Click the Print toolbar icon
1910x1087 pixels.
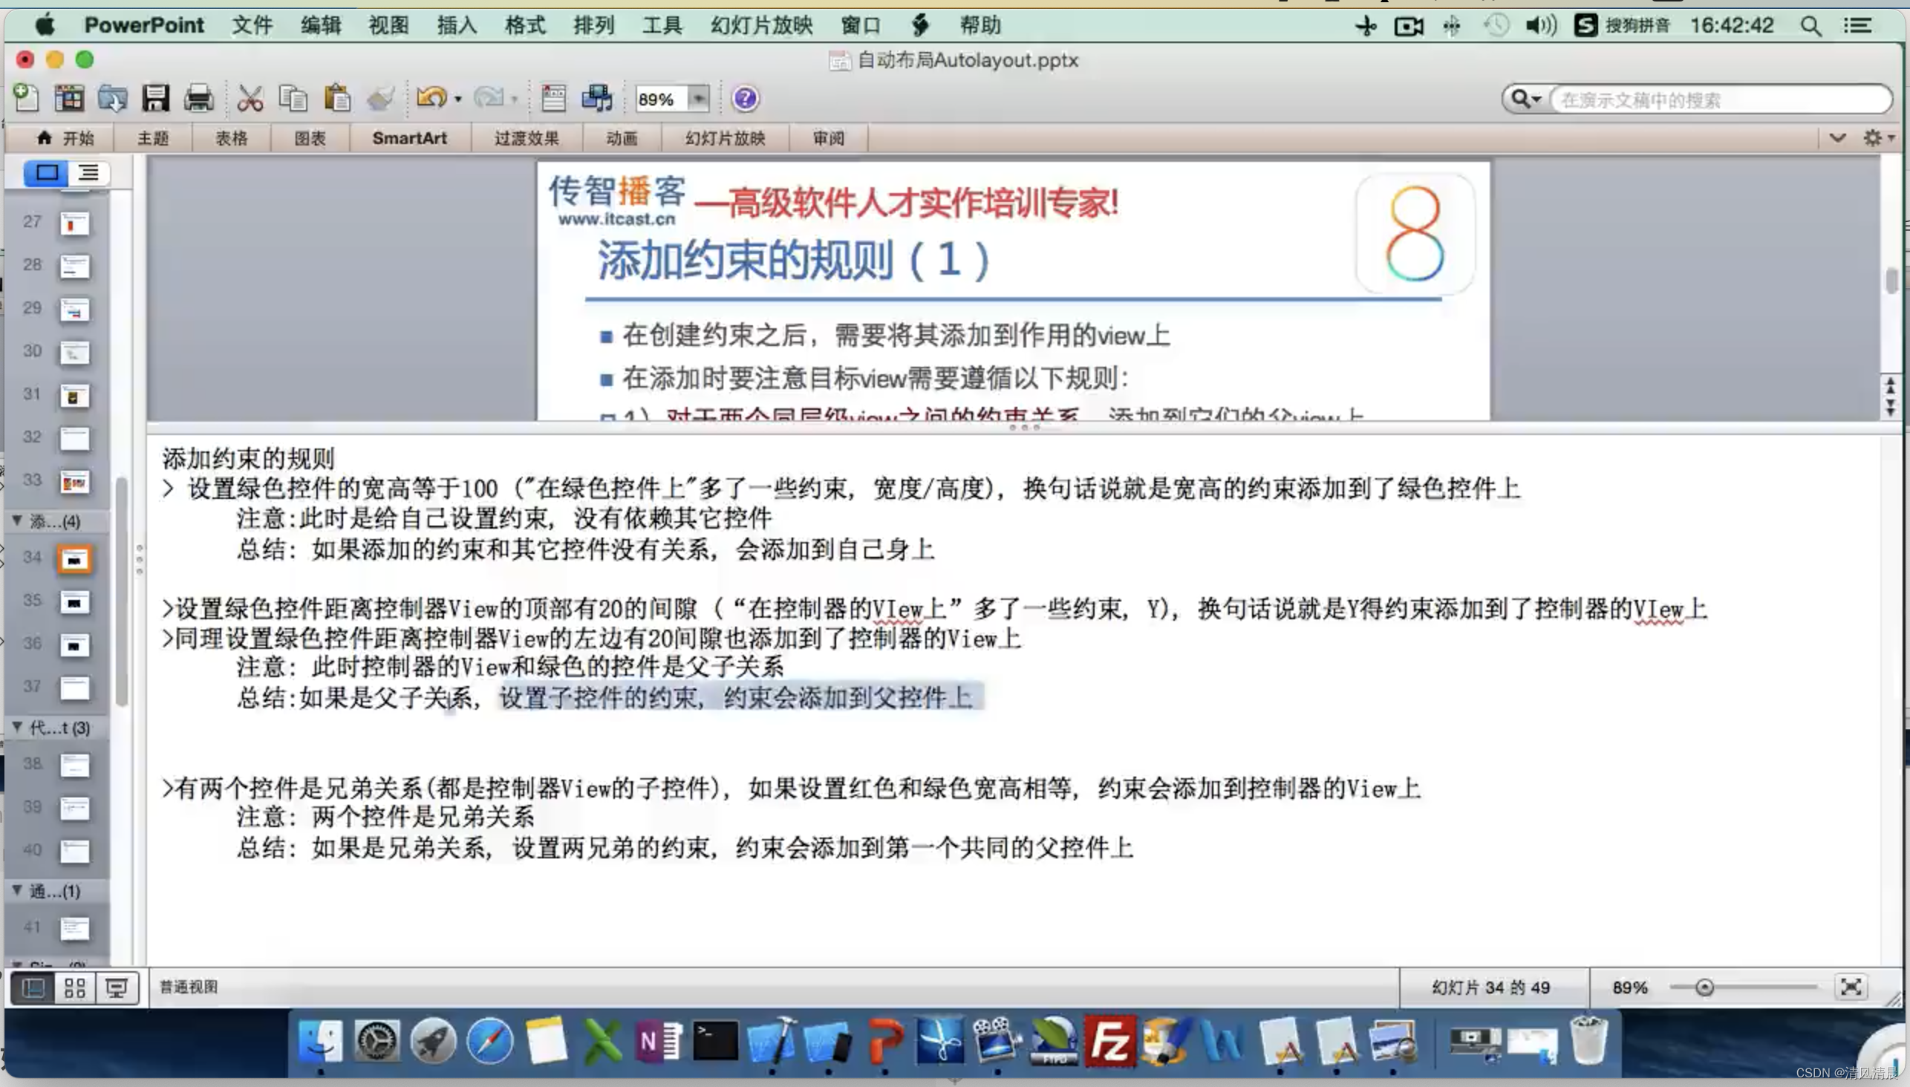click(198, 99)
